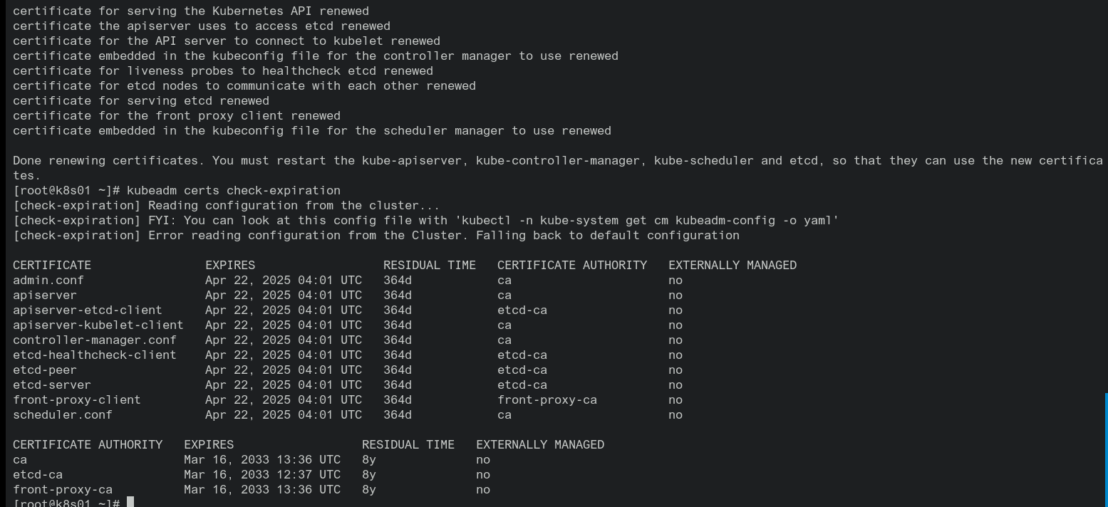
Task: Click the apiserver-etcd-client certificate entry
Action: pyautogui.click(x=88, y=310)
